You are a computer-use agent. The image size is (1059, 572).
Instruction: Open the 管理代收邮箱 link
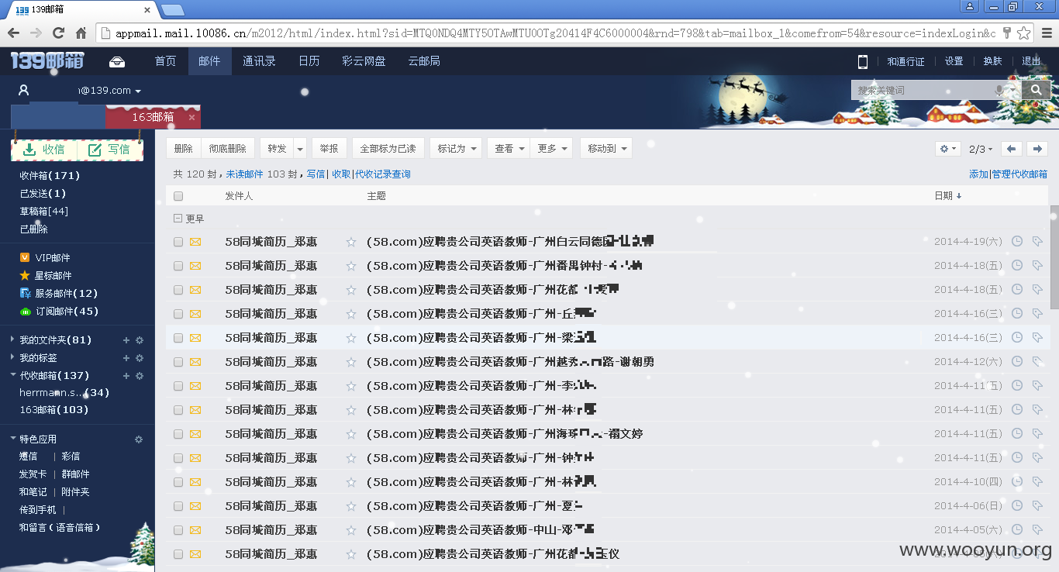tap(1019, 174)
